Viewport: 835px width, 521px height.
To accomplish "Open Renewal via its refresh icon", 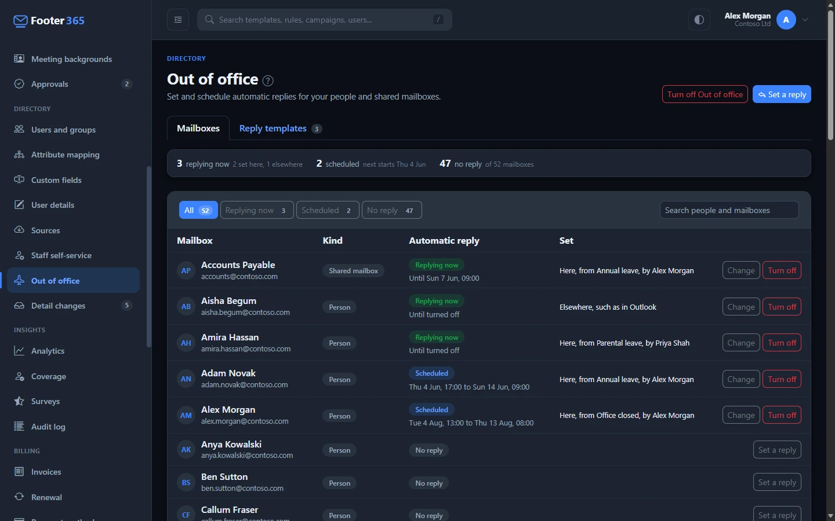I will pyautogui.click(x=19, y=497).
